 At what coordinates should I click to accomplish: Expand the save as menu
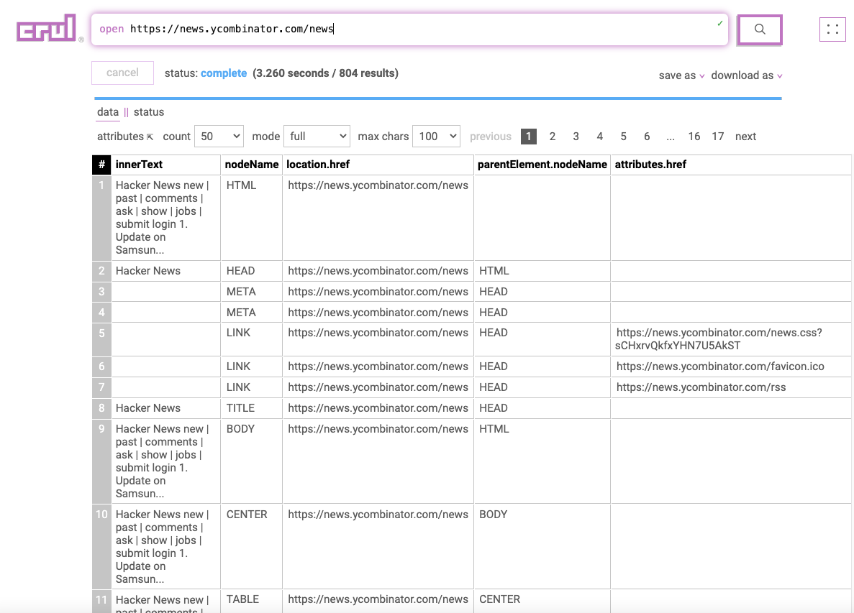(681, 75)
